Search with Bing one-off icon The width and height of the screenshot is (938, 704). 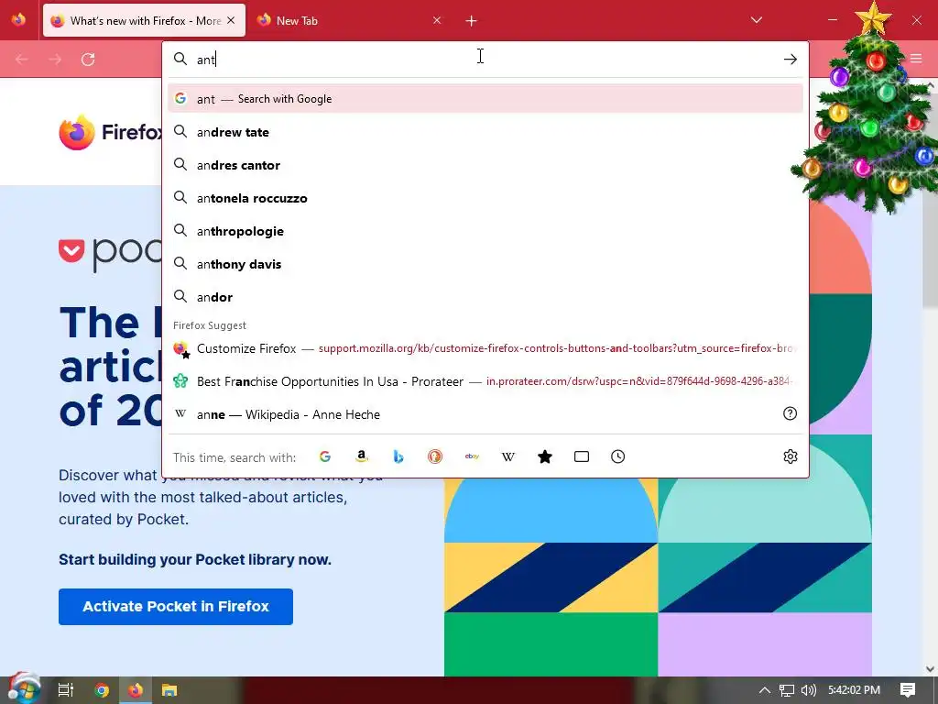click(398, 456)
